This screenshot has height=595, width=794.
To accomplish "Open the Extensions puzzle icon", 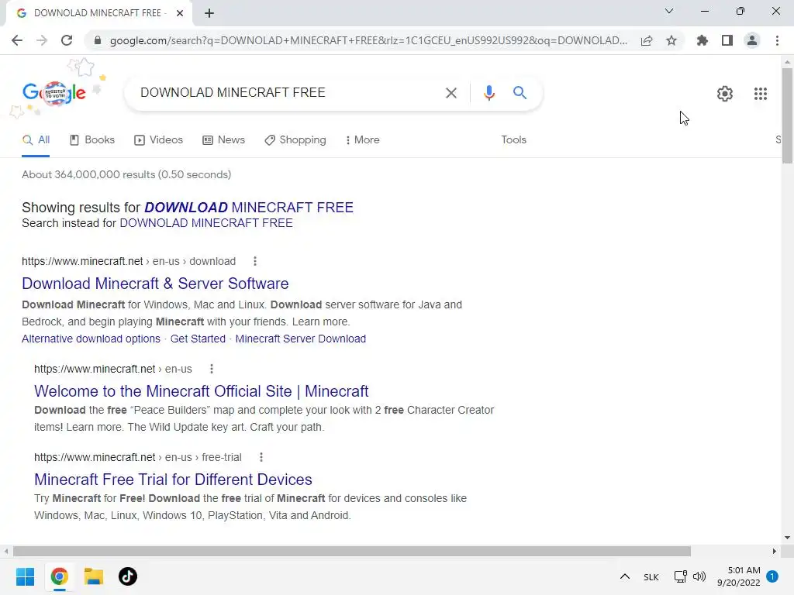I will click(x=702, y=40).
